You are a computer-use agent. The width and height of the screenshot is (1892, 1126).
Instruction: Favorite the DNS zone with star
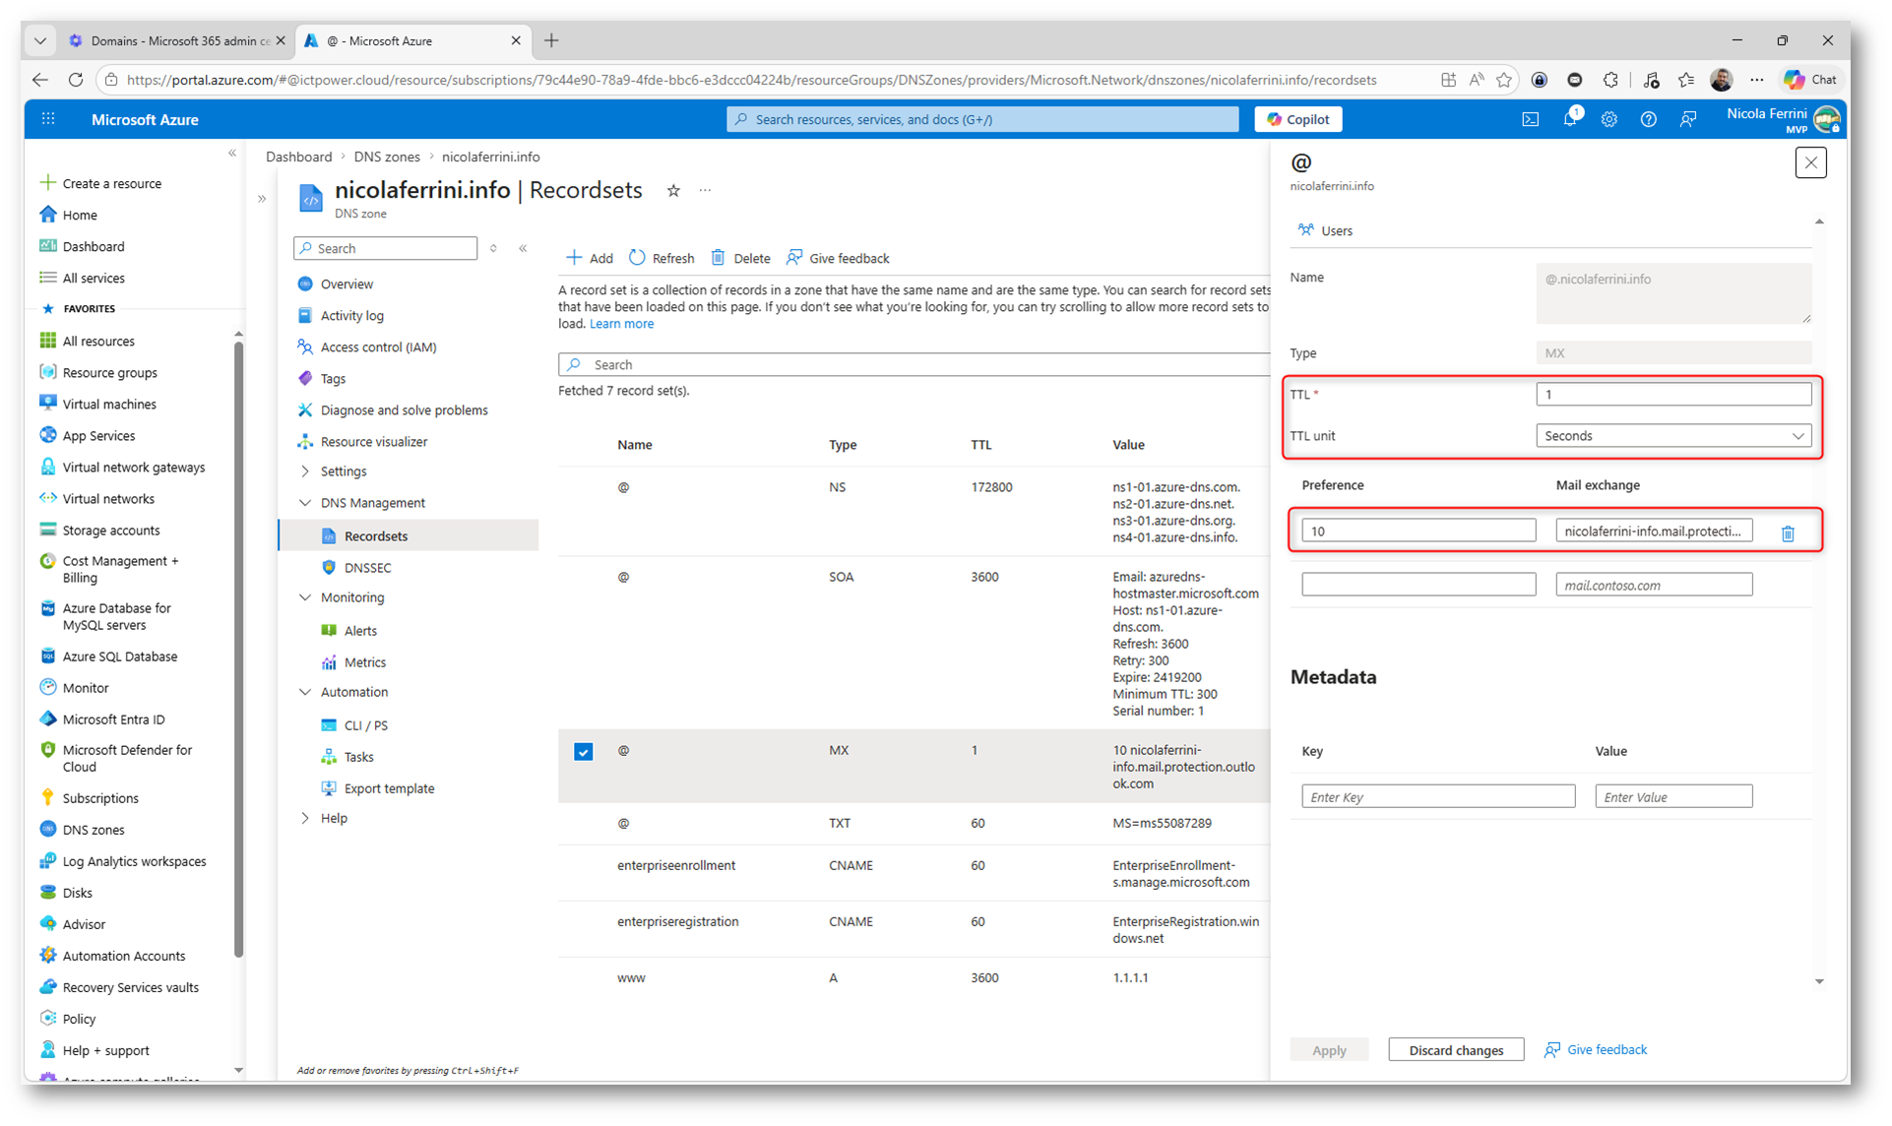click(x=673, y=191)
